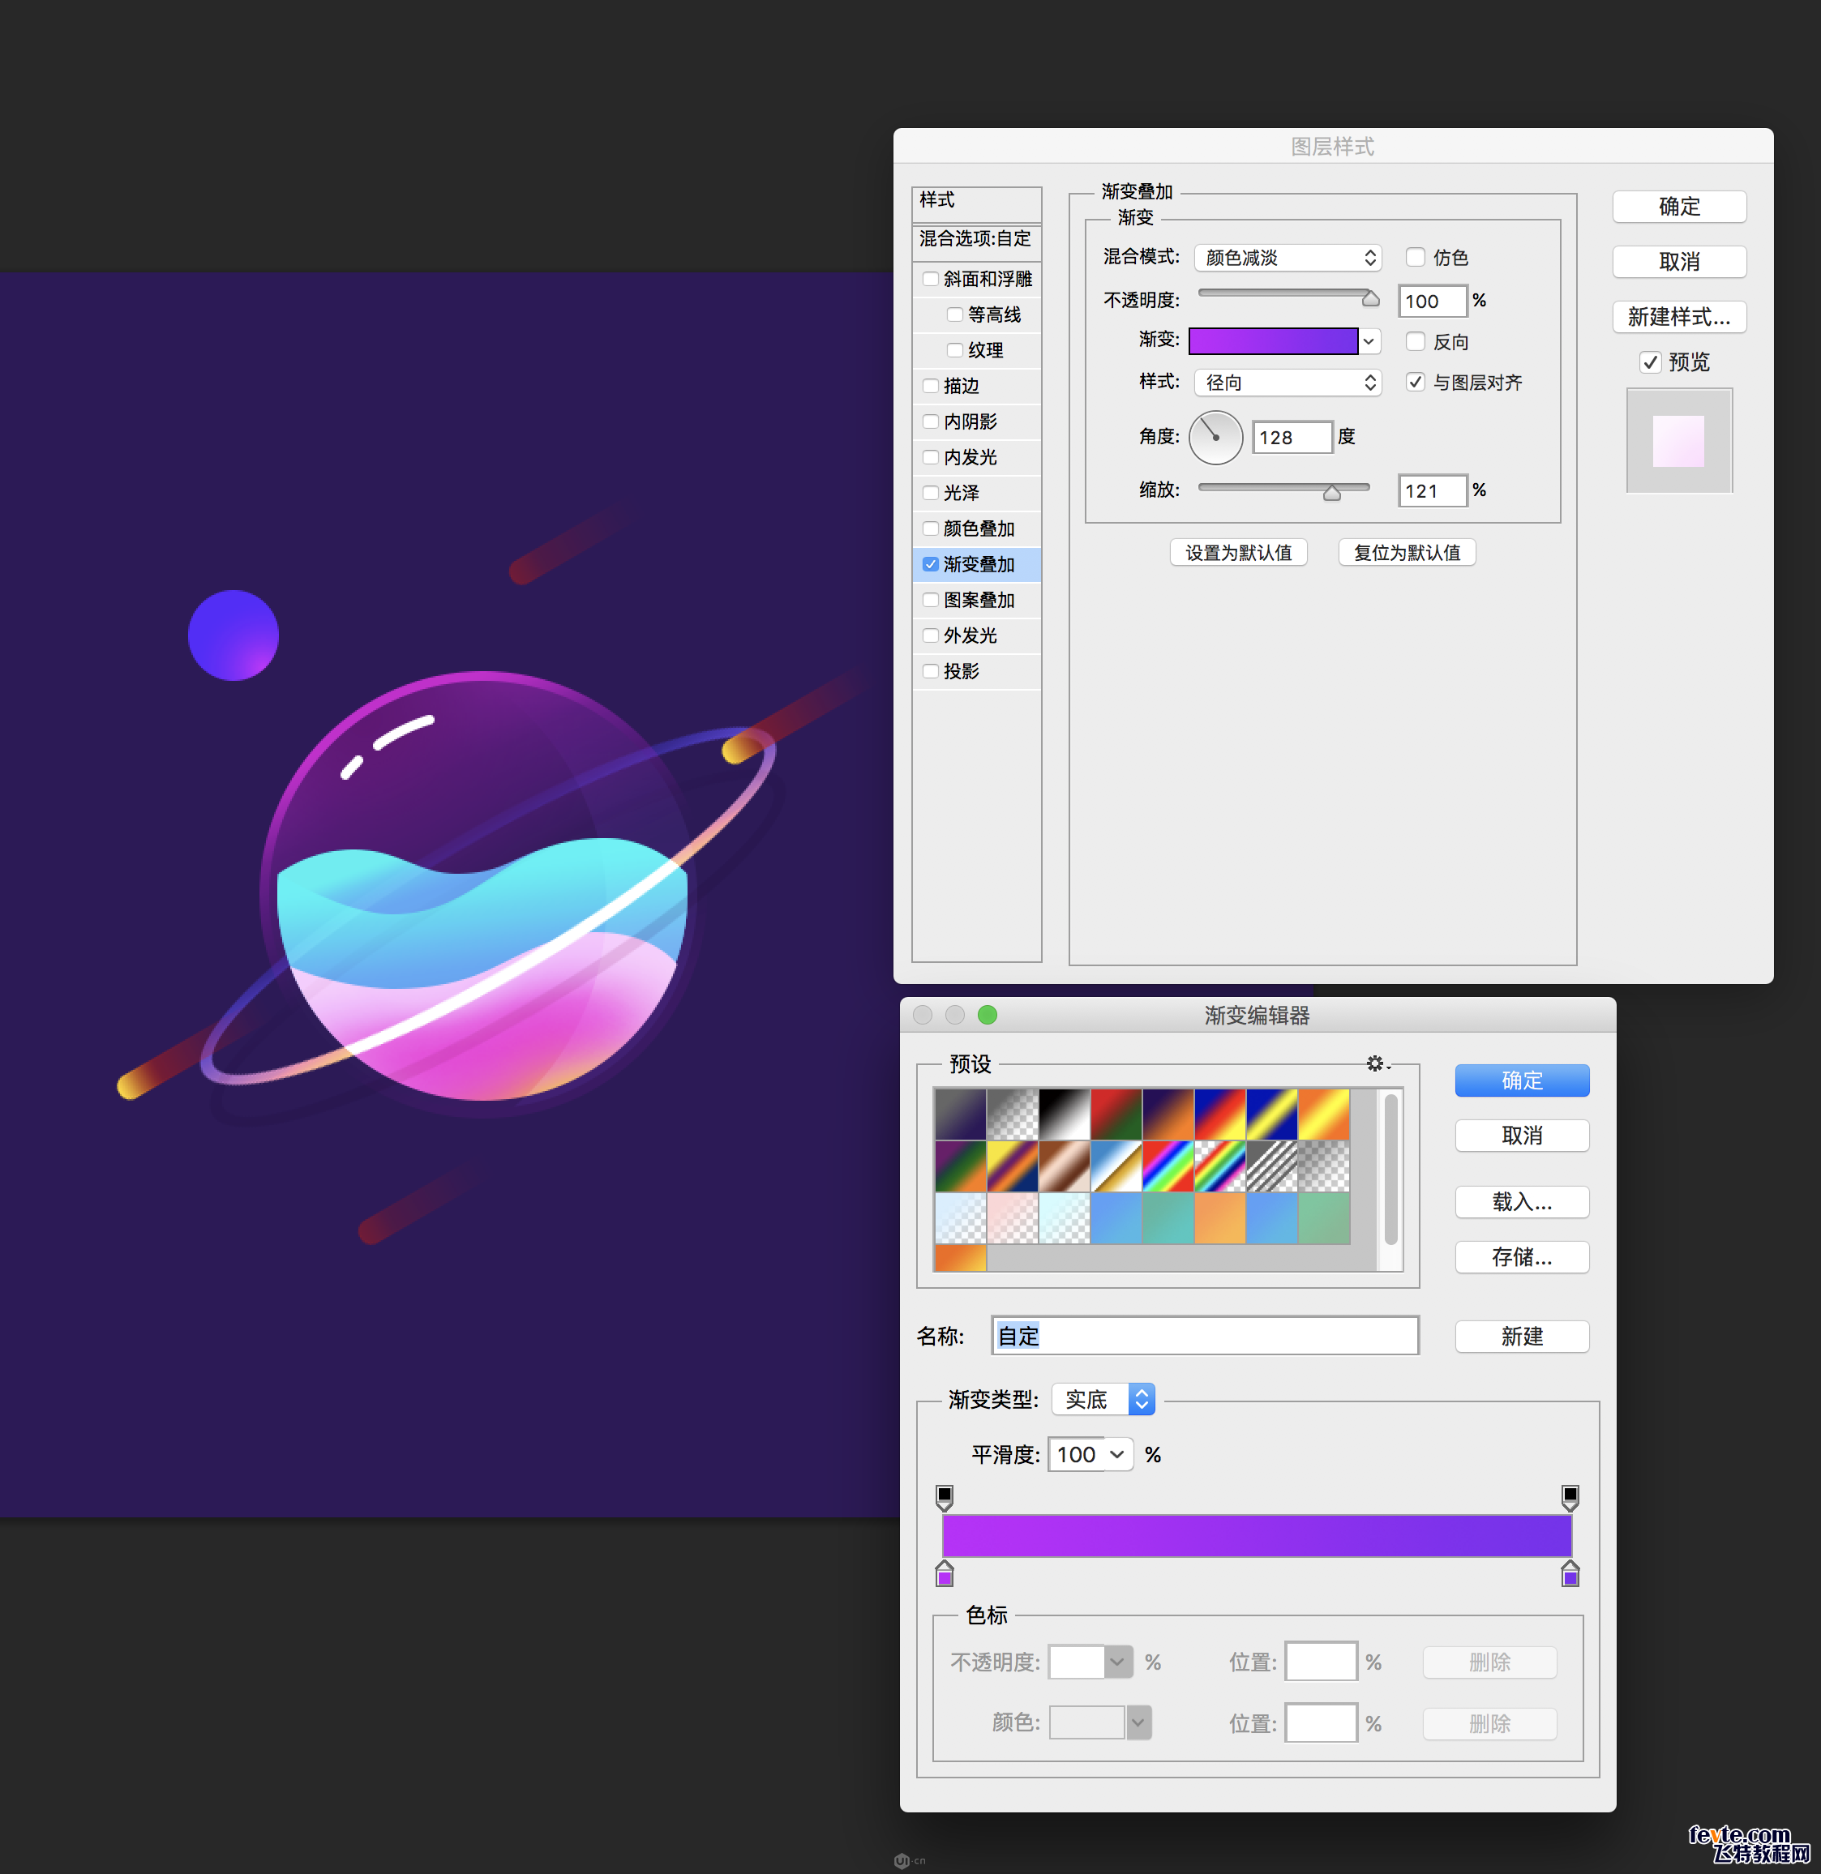Enable 投影 effect checkbox

click(930, 670)
